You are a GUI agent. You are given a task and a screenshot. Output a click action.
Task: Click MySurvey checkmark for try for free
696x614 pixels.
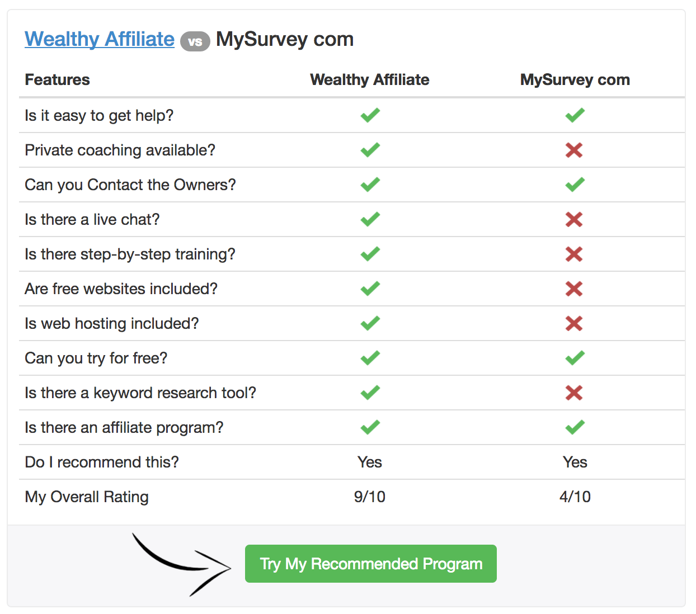click(575, 358)
